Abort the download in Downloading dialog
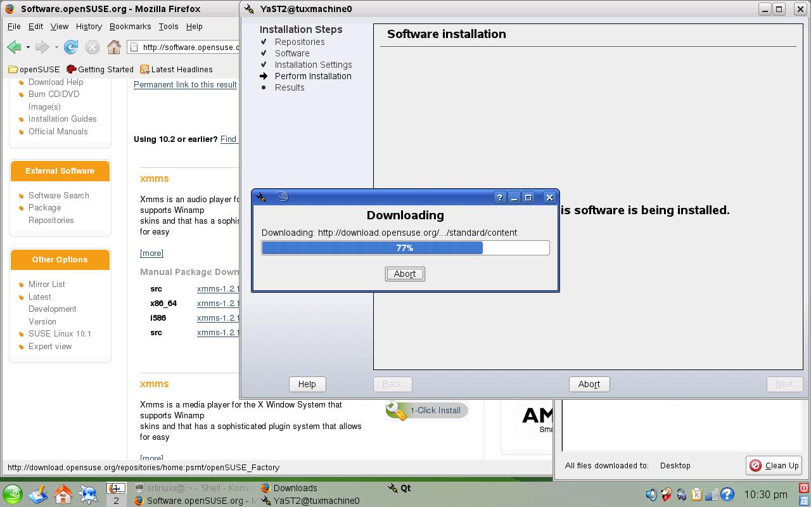Viewport: 811px width, 507px height. [405, 274]
